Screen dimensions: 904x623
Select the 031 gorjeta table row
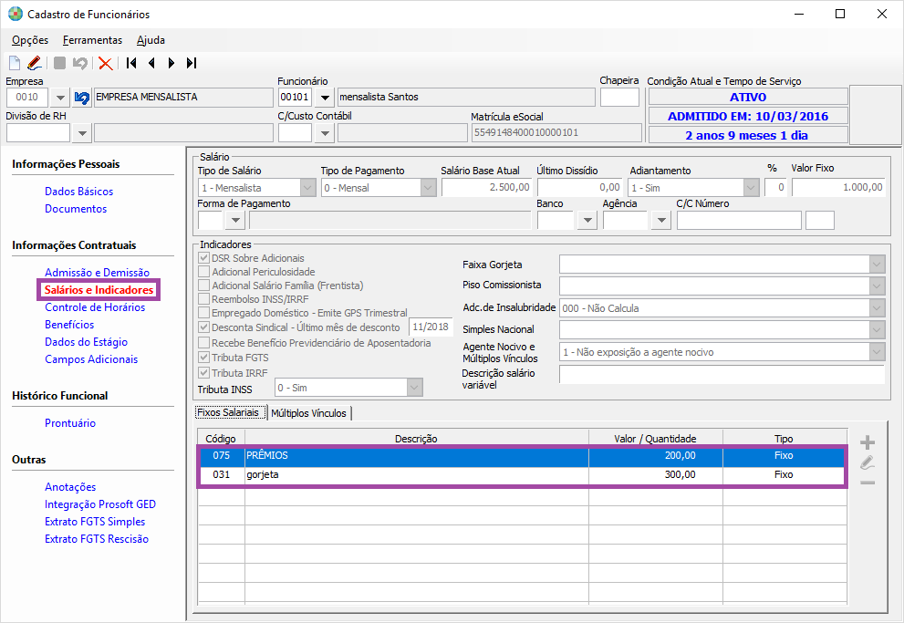point(523,475)
